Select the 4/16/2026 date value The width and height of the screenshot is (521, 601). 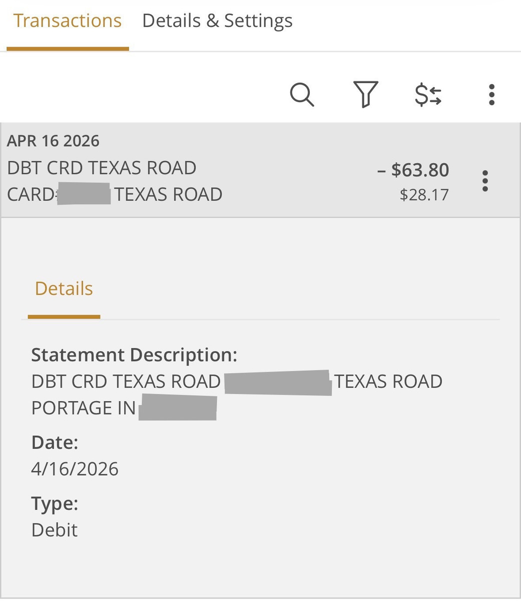tap(75, 469)
